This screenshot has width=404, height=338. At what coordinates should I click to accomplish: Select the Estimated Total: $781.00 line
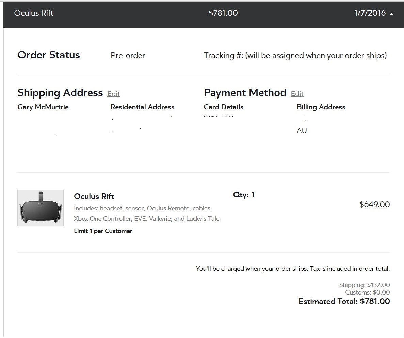pyautogui.click(x=344, y=301)
